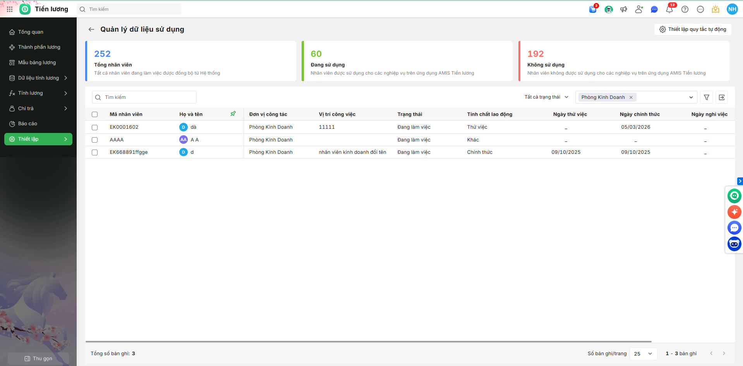Open the announcements megaphone icon
Screen dimensions: 743x366
pos(624,10)
